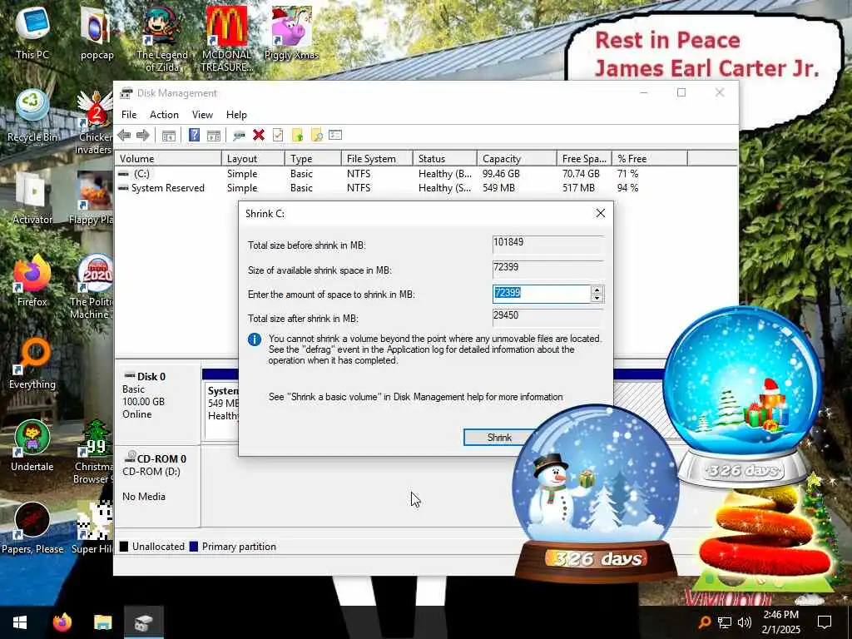This screenshot has height=639, width=852.
Task: Sort by Layout column header
Action: [253, 159]
